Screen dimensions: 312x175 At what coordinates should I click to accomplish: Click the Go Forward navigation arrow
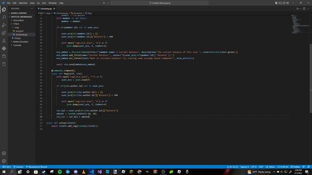point(108,3)
